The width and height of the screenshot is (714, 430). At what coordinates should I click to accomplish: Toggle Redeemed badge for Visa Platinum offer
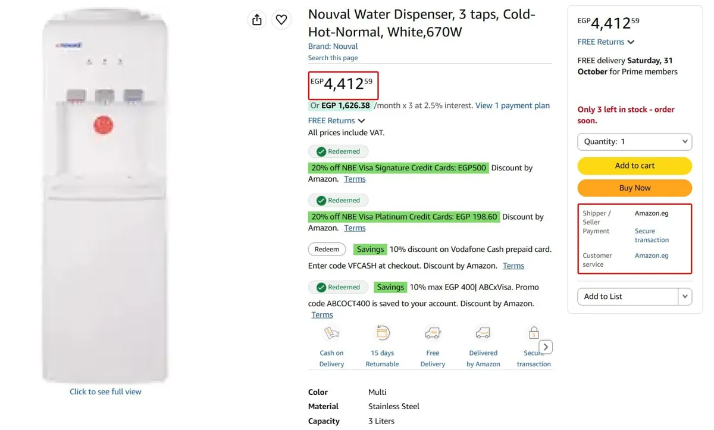338,200
